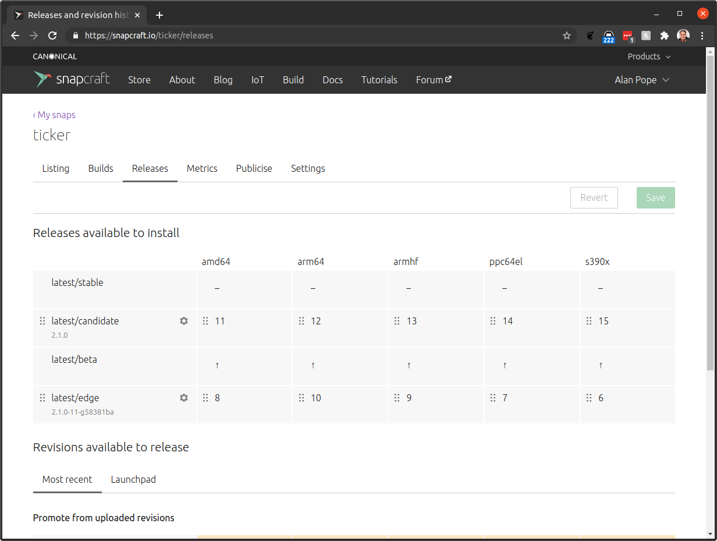The width and height of the screenshot is (717, 541).
Task: Click version text 2.1.0-11-g58381ba
Action: [83, 412]
